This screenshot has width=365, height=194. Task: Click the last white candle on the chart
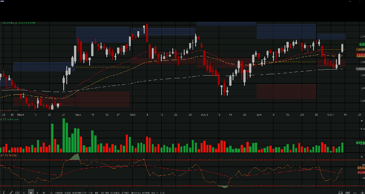pos(342,48)
